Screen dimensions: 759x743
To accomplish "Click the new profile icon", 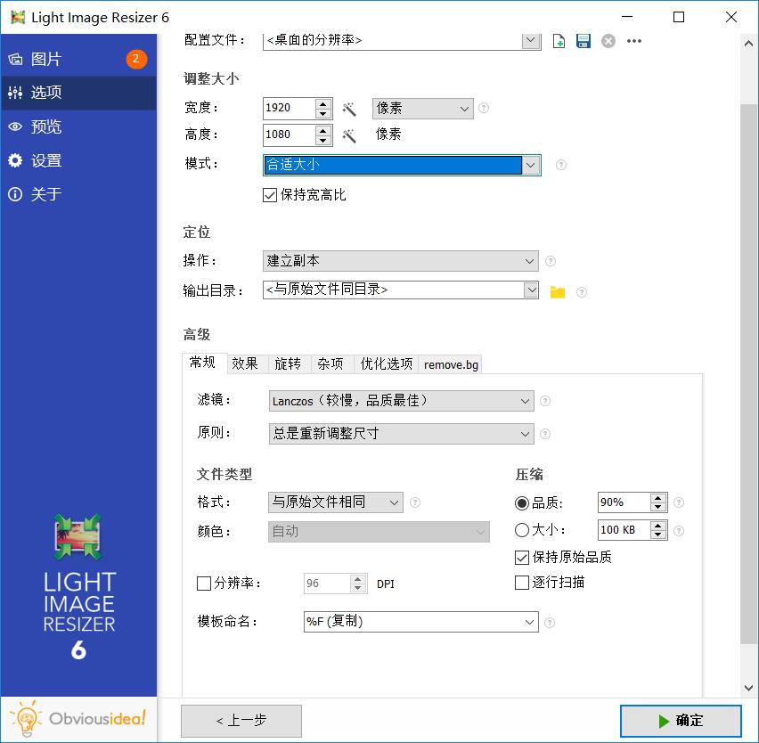I will click(559, 41).
